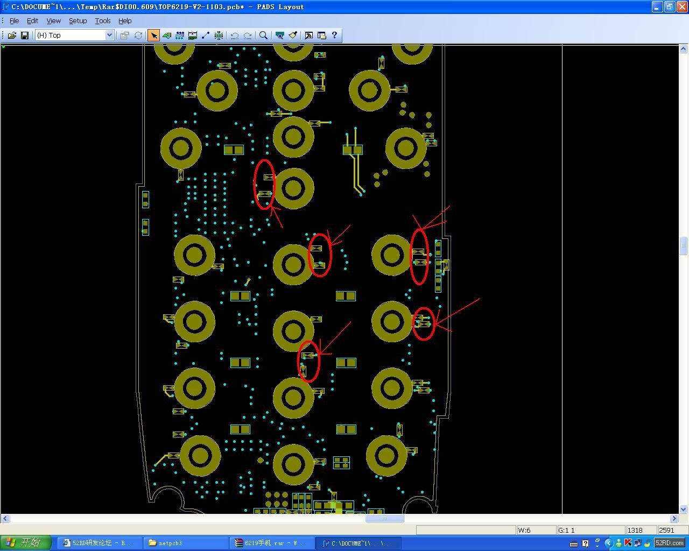Click the W:6 width status field

pos(536,531)
